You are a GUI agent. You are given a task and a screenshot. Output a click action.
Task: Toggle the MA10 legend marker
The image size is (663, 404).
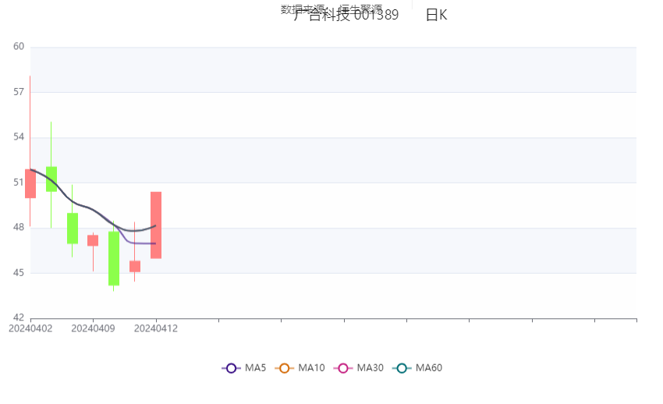click(284, 368)
